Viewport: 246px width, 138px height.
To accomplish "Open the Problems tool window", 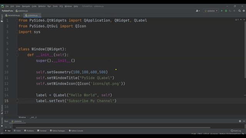I will click(x=29, y=131).
